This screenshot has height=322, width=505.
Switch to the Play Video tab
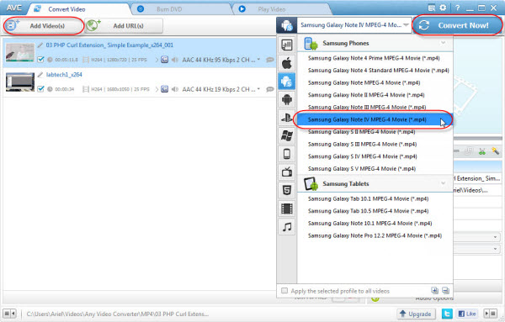[x=271, y=9]
